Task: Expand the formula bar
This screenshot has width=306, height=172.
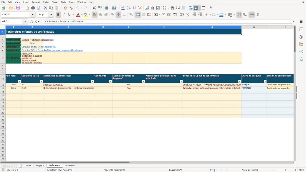Action: (294, 21)
